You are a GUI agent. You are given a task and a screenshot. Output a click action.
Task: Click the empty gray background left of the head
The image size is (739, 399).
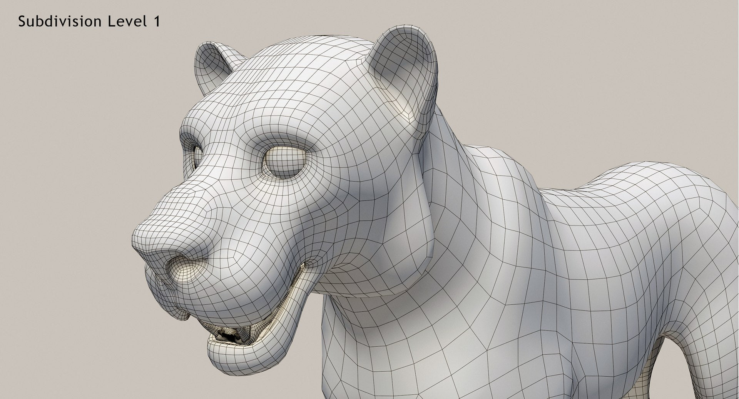77,192
